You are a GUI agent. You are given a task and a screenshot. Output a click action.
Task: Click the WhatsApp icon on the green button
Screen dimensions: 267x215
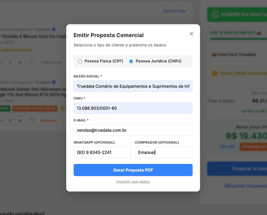click(x=215, y=14)
